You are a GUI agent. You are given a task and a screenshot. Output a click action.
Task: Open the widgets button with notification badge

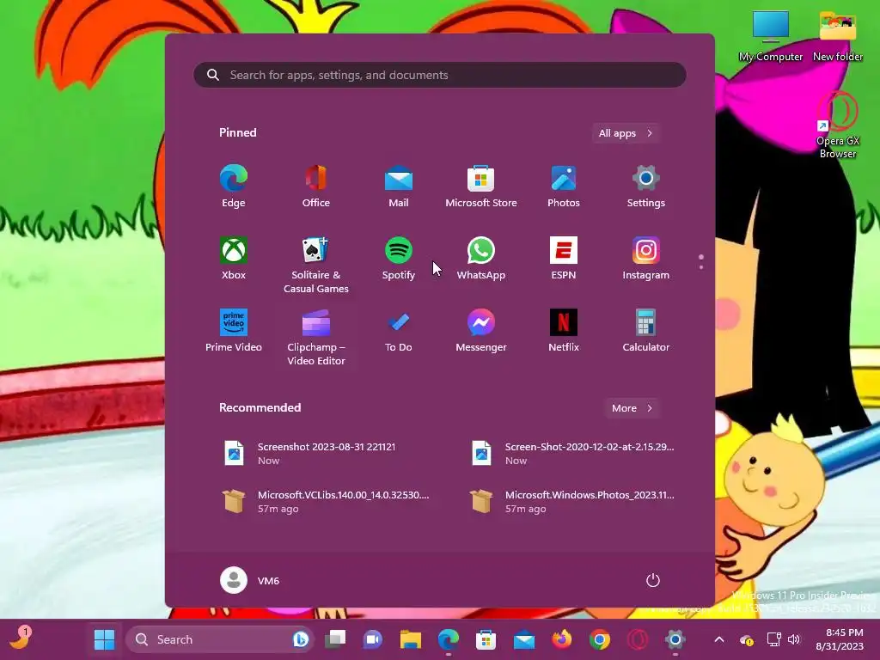21,639
